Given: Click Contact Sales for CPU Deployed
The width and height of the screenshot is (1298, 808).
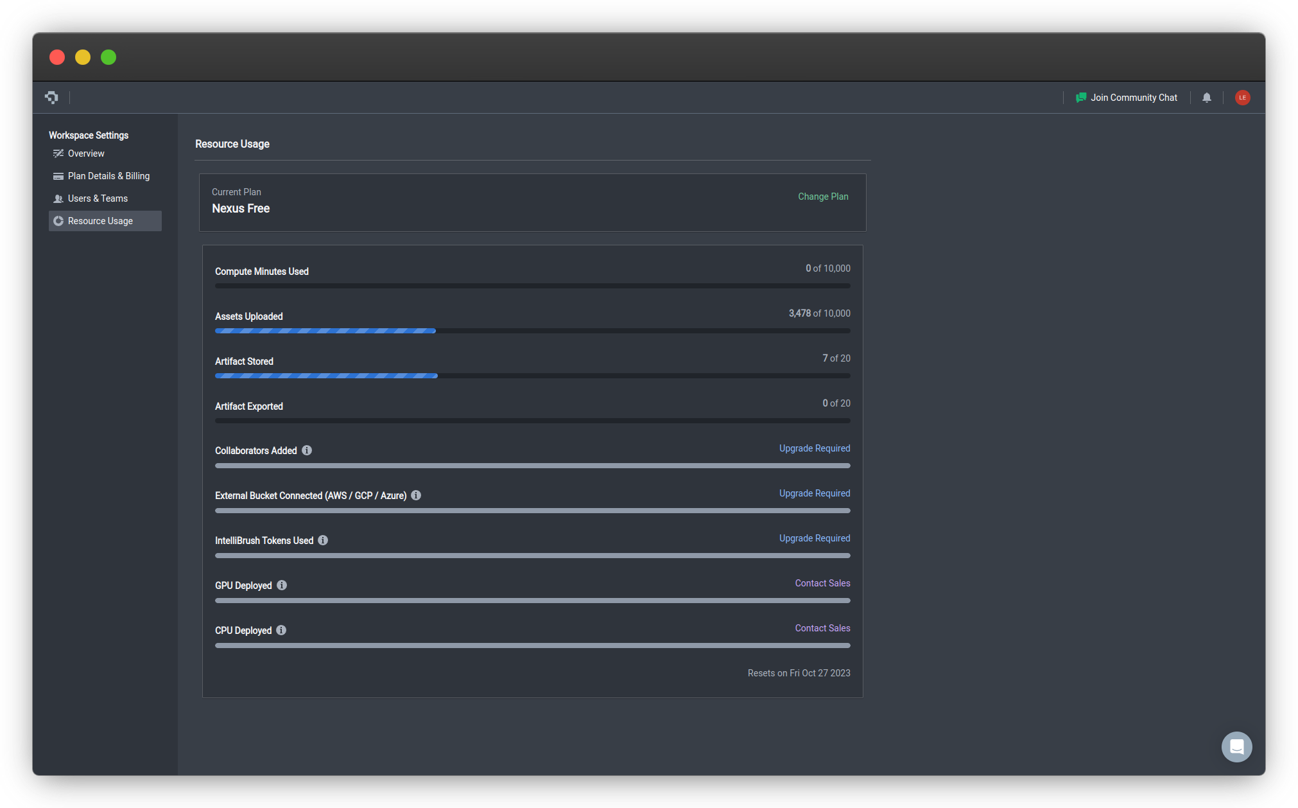Looking at the screenshot, I should click(822, 628).
